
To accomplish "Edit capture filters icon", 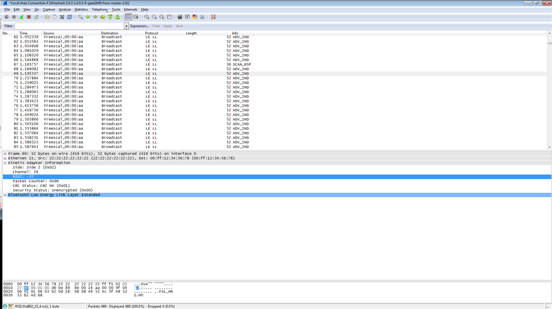I will click(x=180, y=17).
